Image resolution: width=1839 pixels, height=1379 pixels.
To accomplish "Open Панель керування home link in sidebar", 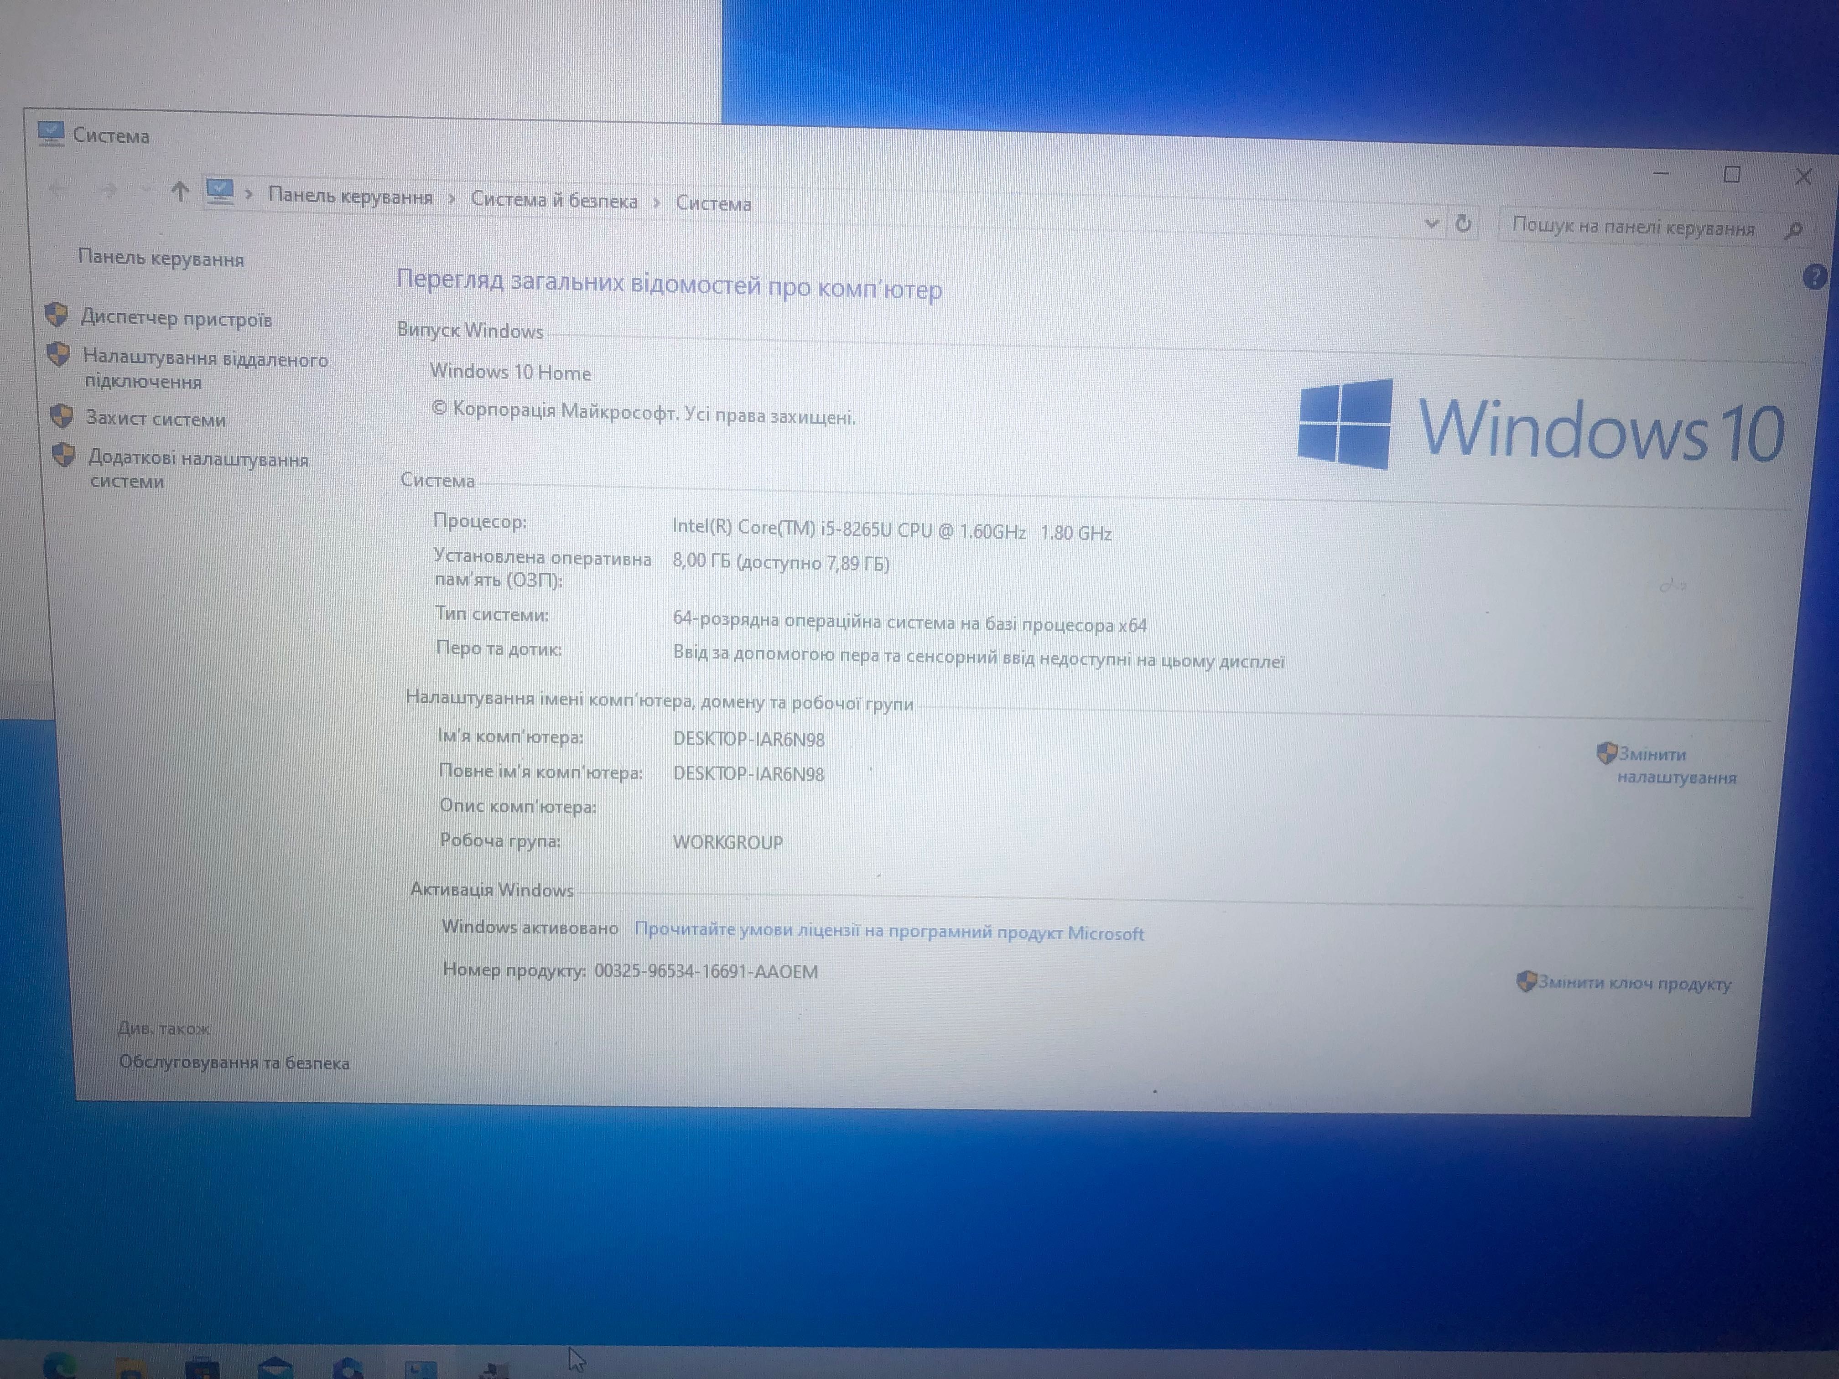I will [x=161, y=259].
